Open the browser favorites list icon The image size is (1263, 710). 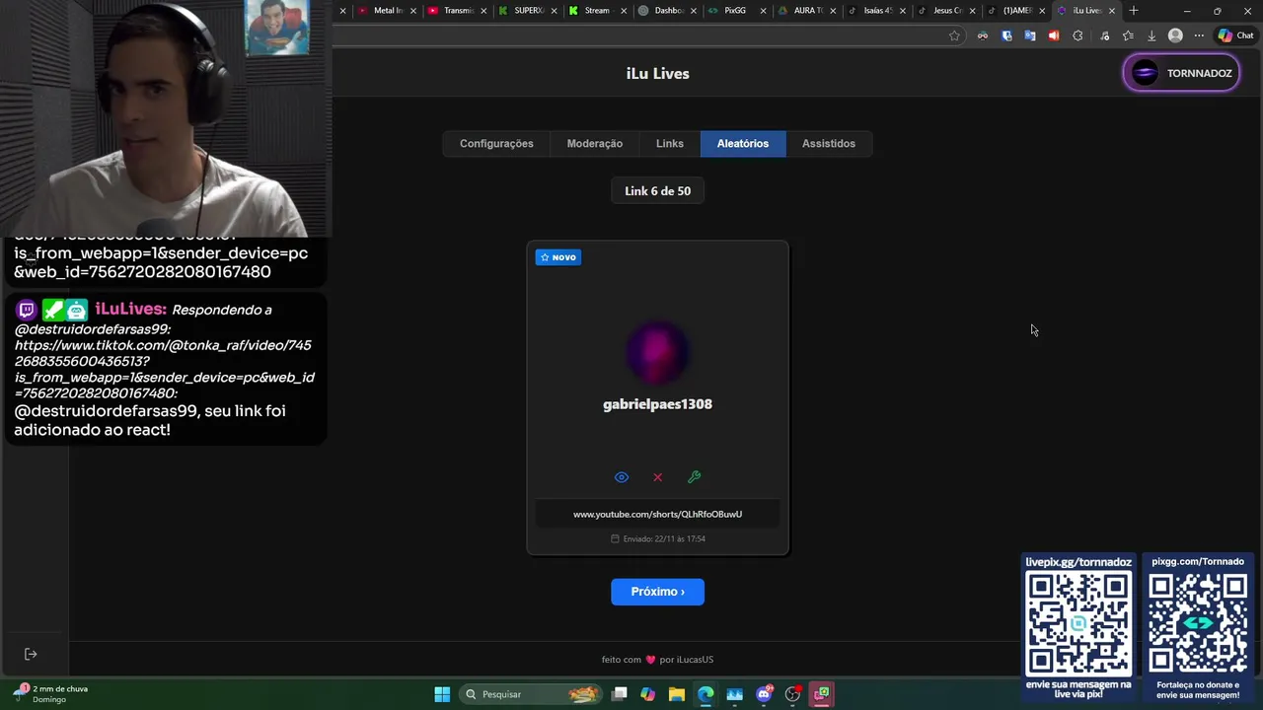pyautogui.click(x=1128, y=35)
